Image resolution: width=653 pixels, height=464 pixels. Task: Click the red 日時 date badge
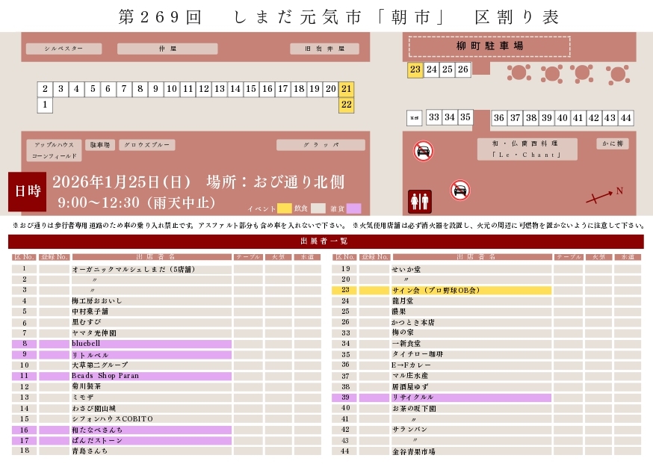(27, 191)
